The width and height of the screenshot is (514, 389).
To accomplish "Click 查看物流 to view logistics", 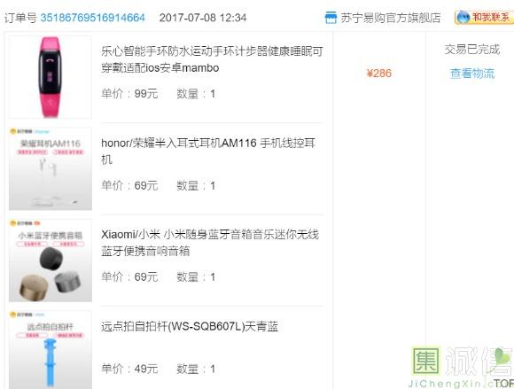I will [x=472, y=74].
